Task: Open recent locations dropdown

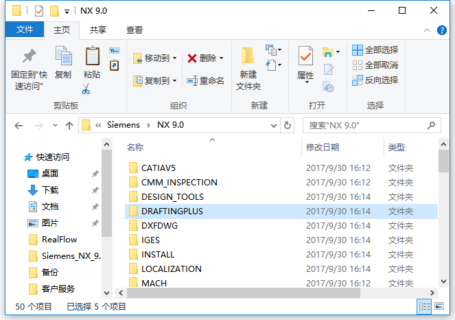Action: pos(55,126)
